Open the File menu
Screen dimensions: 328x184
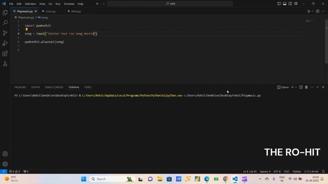[x=11, y=4]
